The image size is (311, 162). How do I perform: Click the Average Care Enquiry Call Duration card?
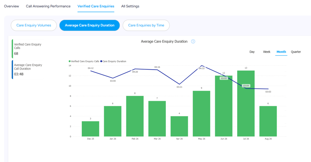pos(27,70)
